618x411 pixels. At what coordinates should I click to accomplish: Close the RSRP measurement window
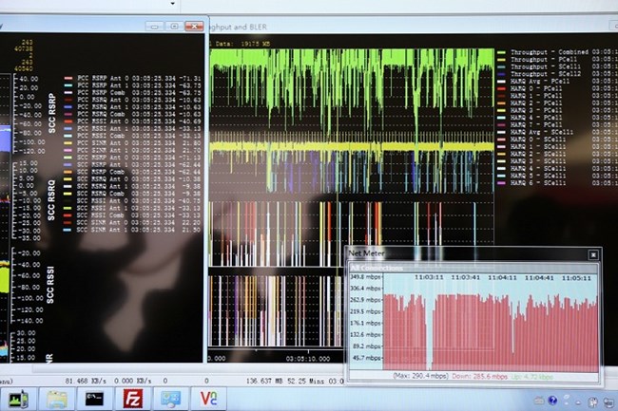point(195,26)
